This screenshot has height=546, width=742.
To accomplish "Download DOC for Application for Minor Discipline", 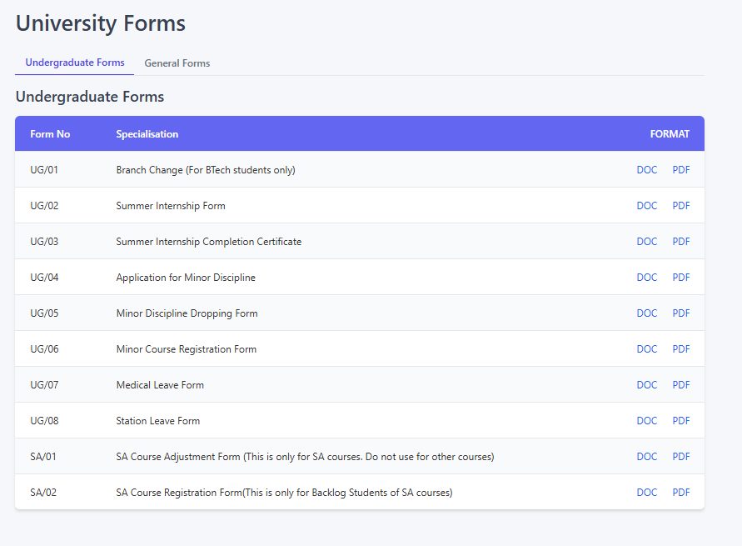I will click(x=647, y=278).
